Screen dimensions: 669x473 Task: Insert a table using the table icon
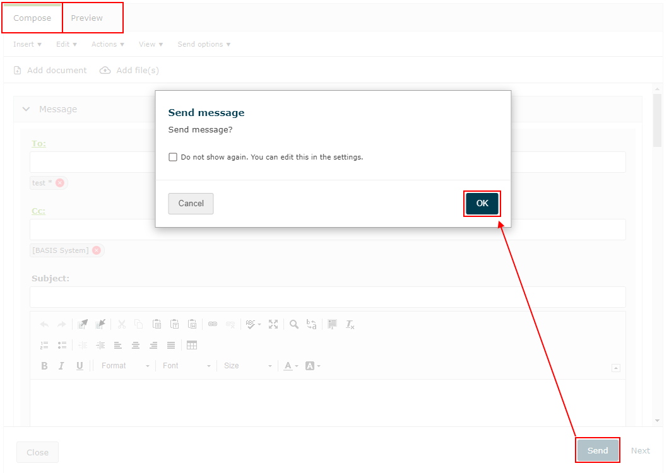pyautogui.click(x=192, y=345)
